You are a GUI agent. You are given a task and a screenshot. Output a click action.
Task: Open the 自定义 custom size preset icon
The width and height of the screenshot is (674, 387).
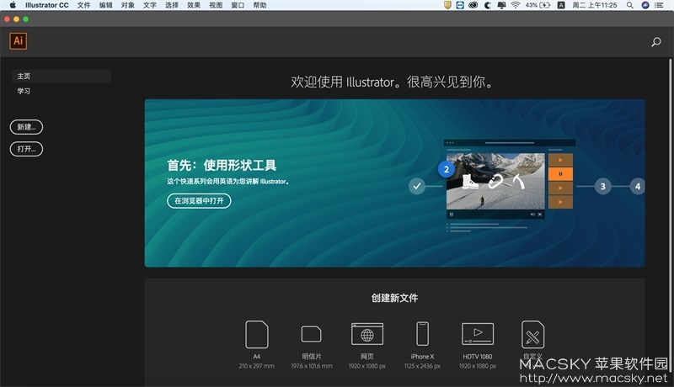[532, 334]
